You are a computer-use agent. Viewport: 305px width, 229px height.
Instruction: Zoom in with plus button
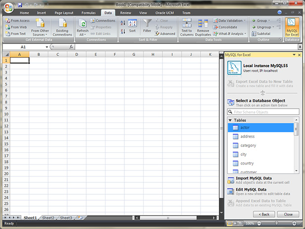[x=294, y=224]
